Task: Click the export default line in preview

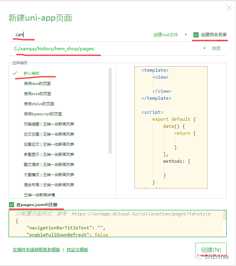Action: click(x=174, y=119)
